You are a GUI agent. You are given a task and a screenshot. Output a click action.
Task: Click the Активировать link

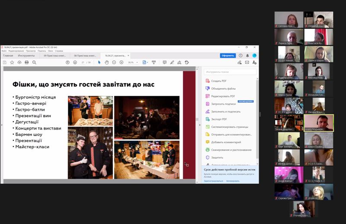click(232, 181)
